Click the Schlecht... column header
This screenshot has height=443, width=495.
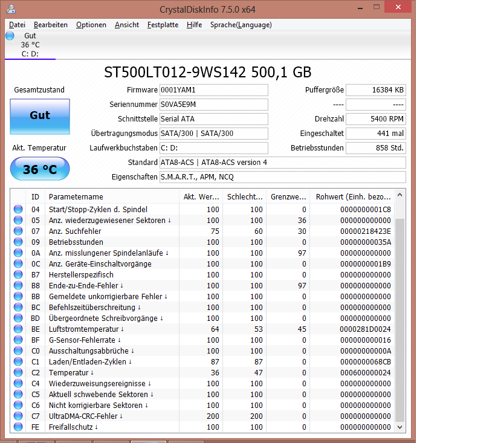(245, 196)
